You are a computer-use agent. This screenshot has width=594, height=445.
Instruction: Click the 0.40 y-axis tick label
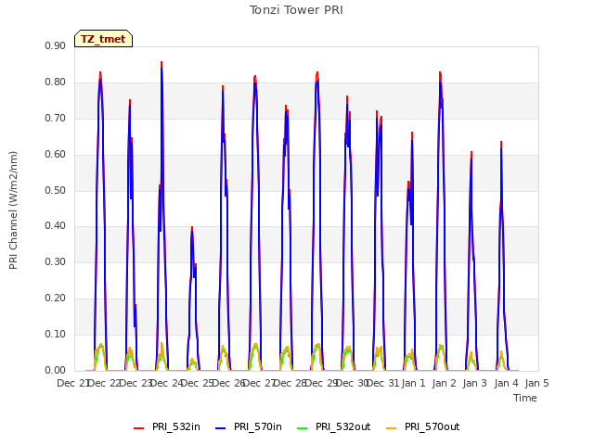[56, 226]
